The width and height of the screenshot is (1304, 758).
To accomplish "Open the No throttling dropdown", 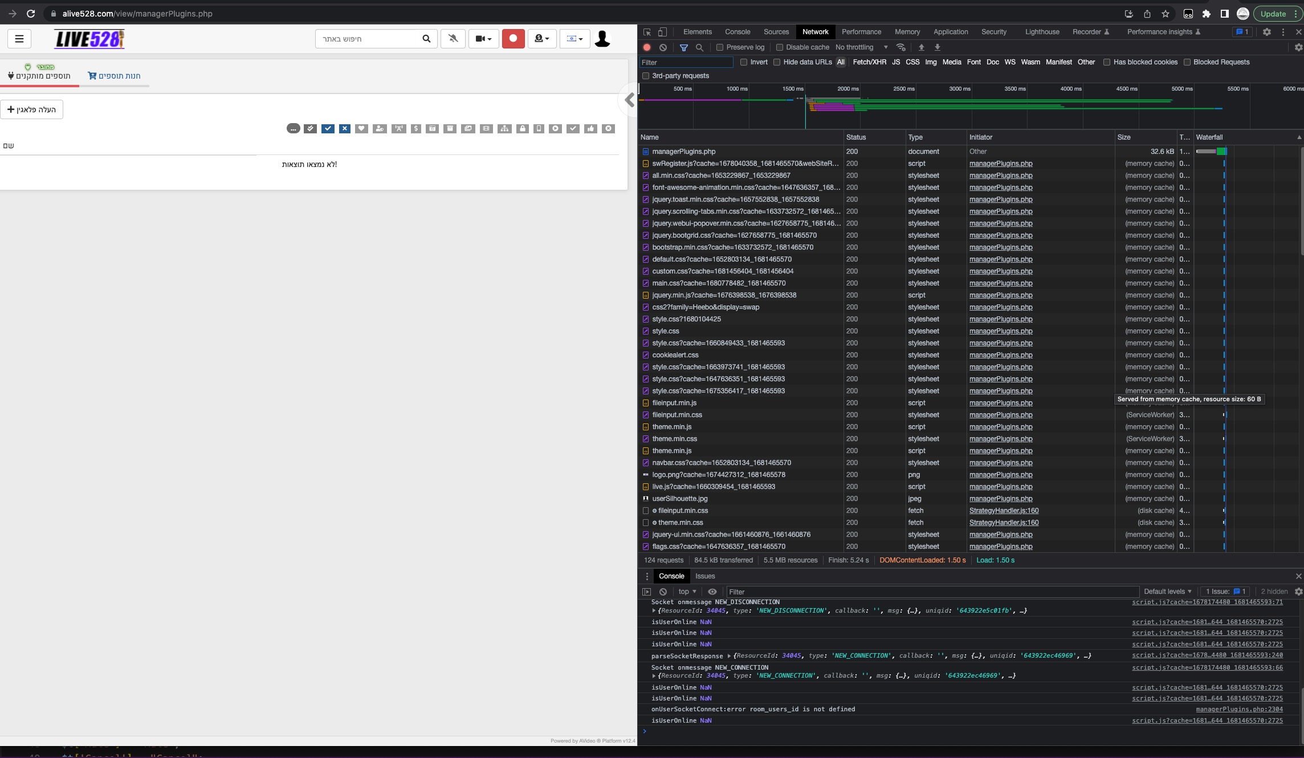I will point(861,47).
